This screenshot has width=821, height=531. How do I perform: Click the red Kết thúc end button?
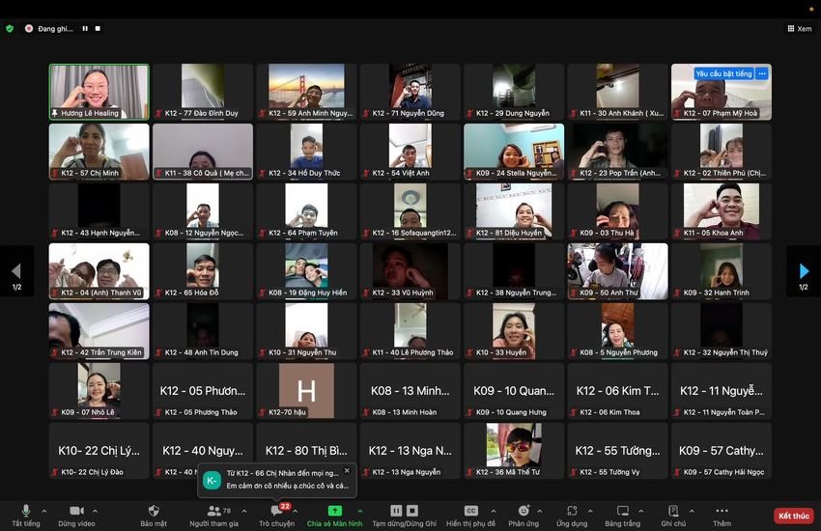click(793, 516)
